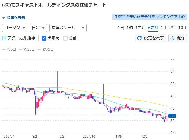The image size is (189, 140).
Task: Click the 64 price axis label
Action: coord(172,71)
